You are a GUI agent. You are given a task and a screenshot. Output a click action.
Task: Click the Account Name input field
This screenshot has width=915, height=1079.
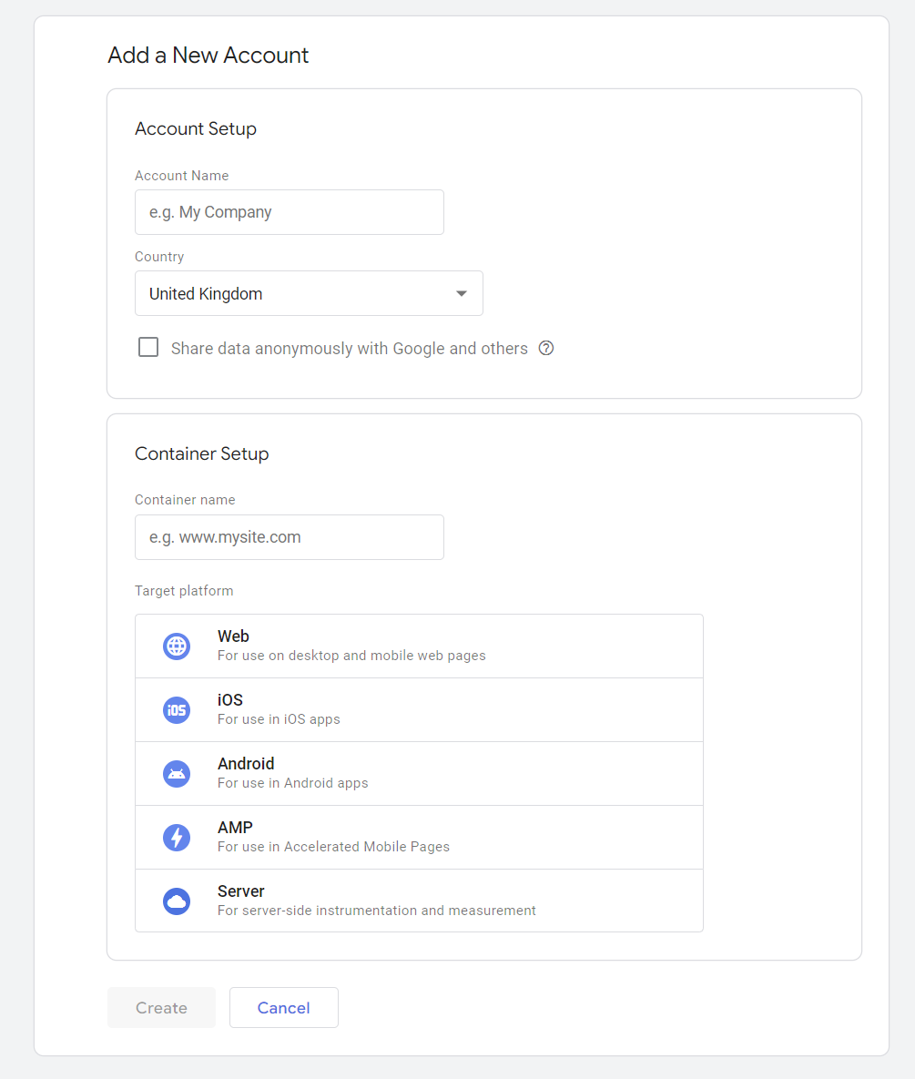point(289,212)
